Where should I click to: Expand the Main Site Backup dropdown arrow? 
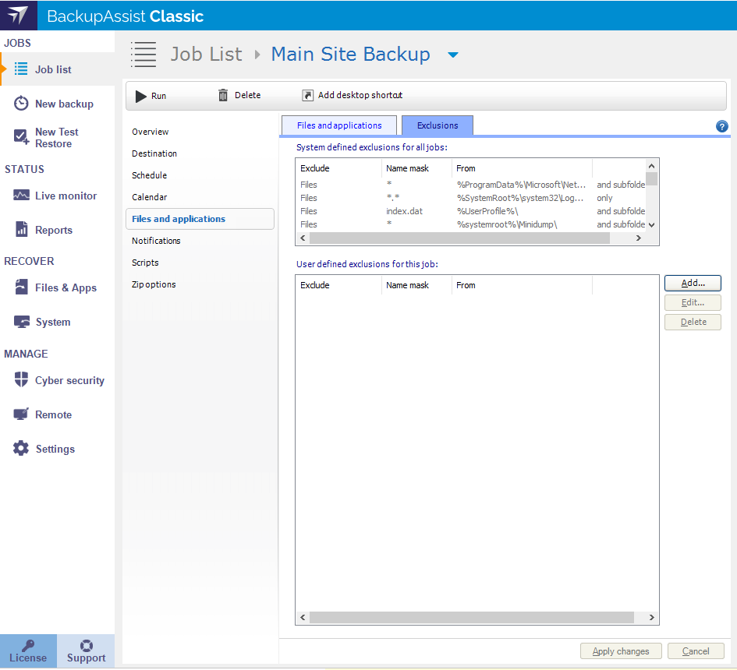pyautogui.click(x=452, y=55)
